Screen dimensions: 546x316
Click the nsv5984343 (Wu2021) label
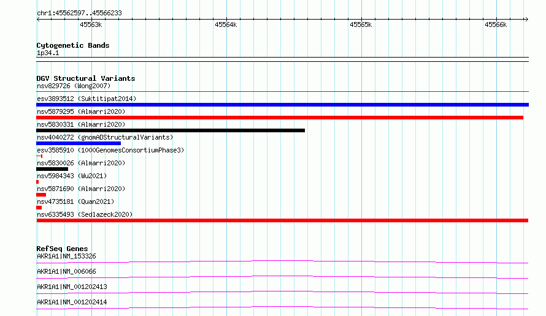72,176
